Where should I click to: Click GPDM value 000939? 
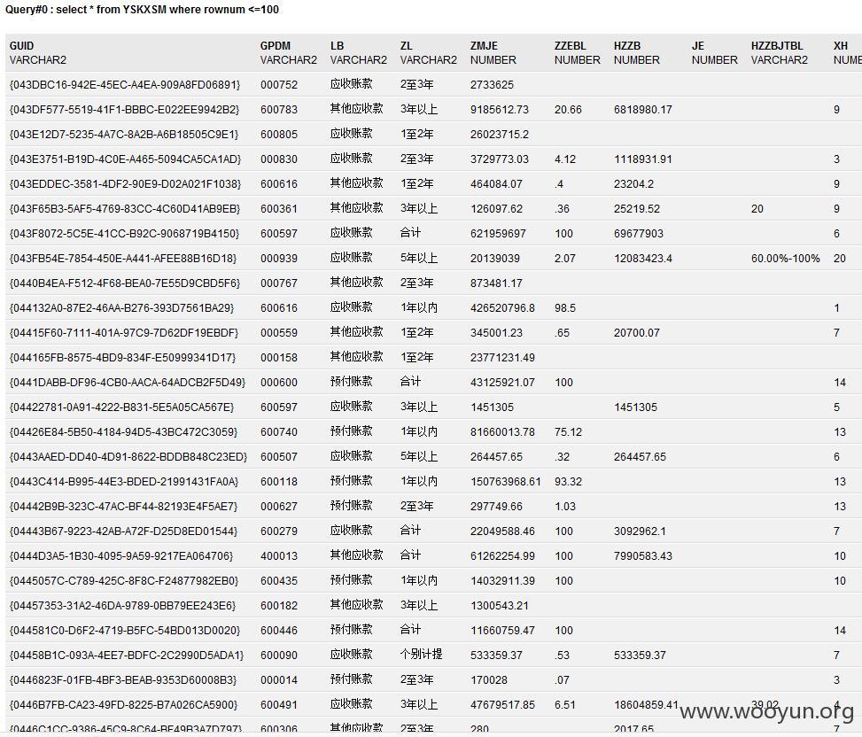279,259
